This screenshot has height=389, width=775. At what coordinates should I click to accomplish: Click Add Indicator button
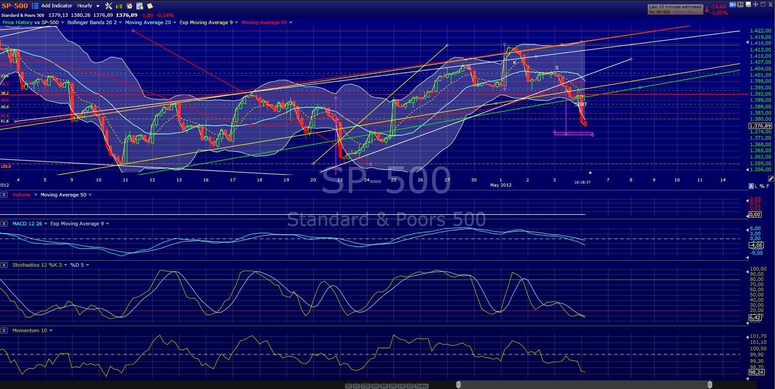point(57,6)
